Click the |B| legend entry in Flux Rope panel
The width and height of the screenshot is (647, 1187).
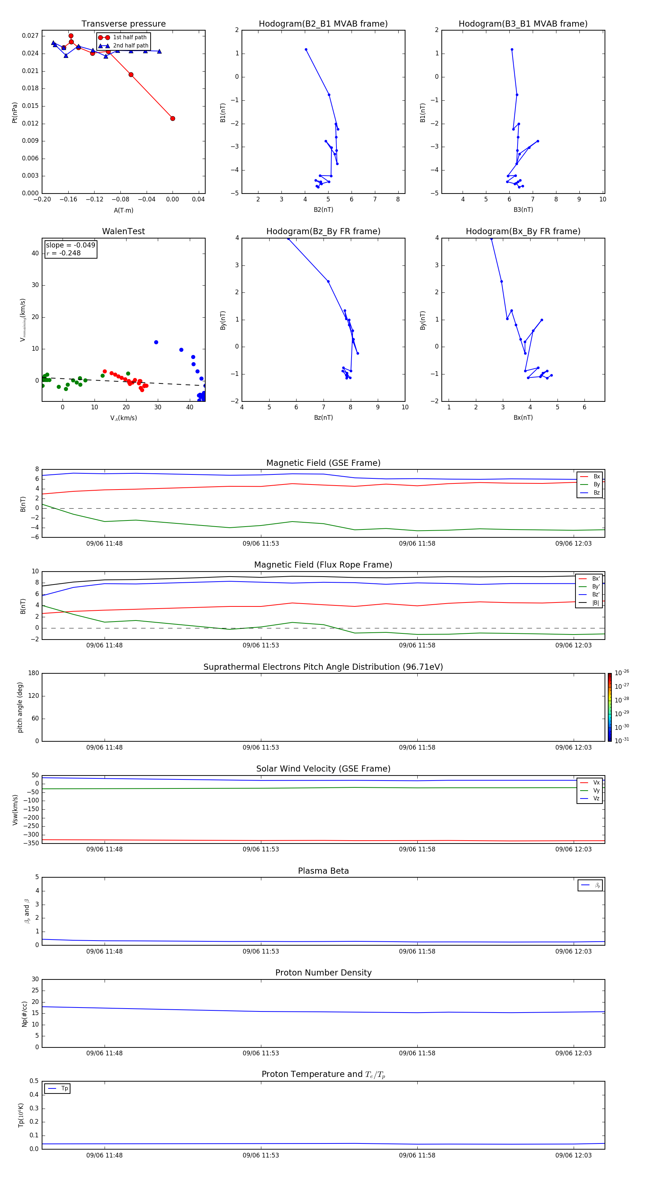589,603
